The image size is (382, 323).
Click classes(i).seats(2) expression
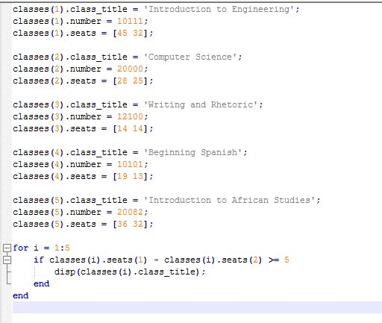(x=213, y=260)
